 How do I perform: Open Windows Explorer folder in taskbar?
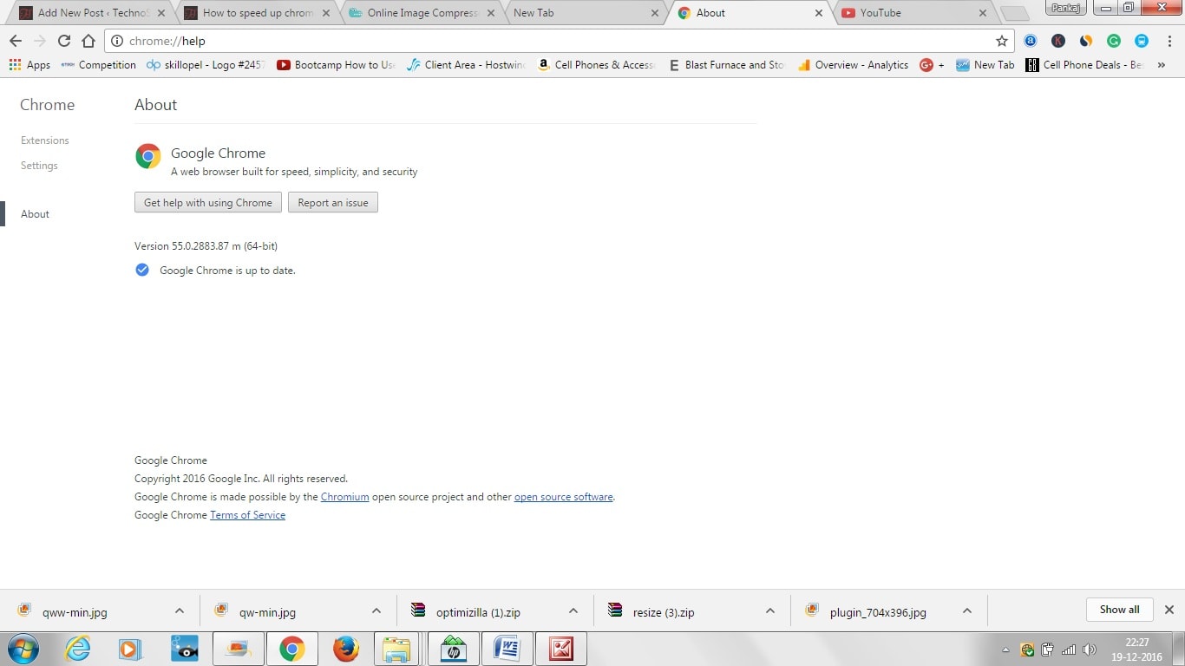[396, 649]
